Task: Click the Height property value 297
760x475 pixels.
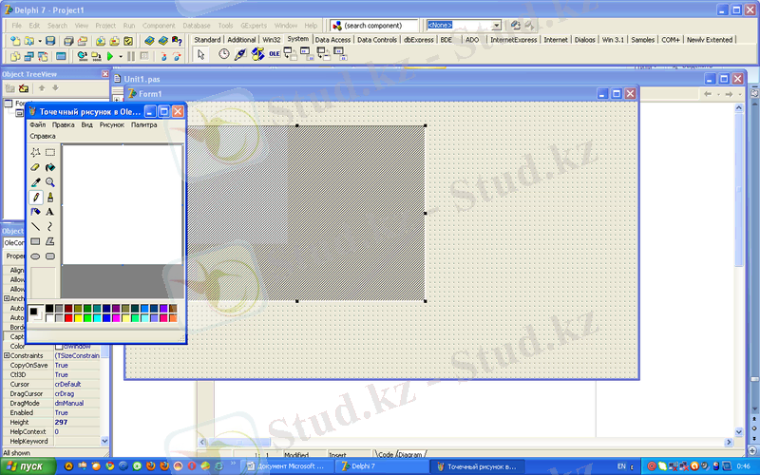Action: [x=77, y=422]
